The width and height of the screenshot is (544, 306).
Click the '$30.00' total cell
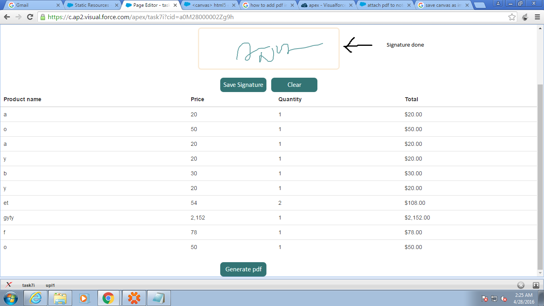(x=413, y=173)
